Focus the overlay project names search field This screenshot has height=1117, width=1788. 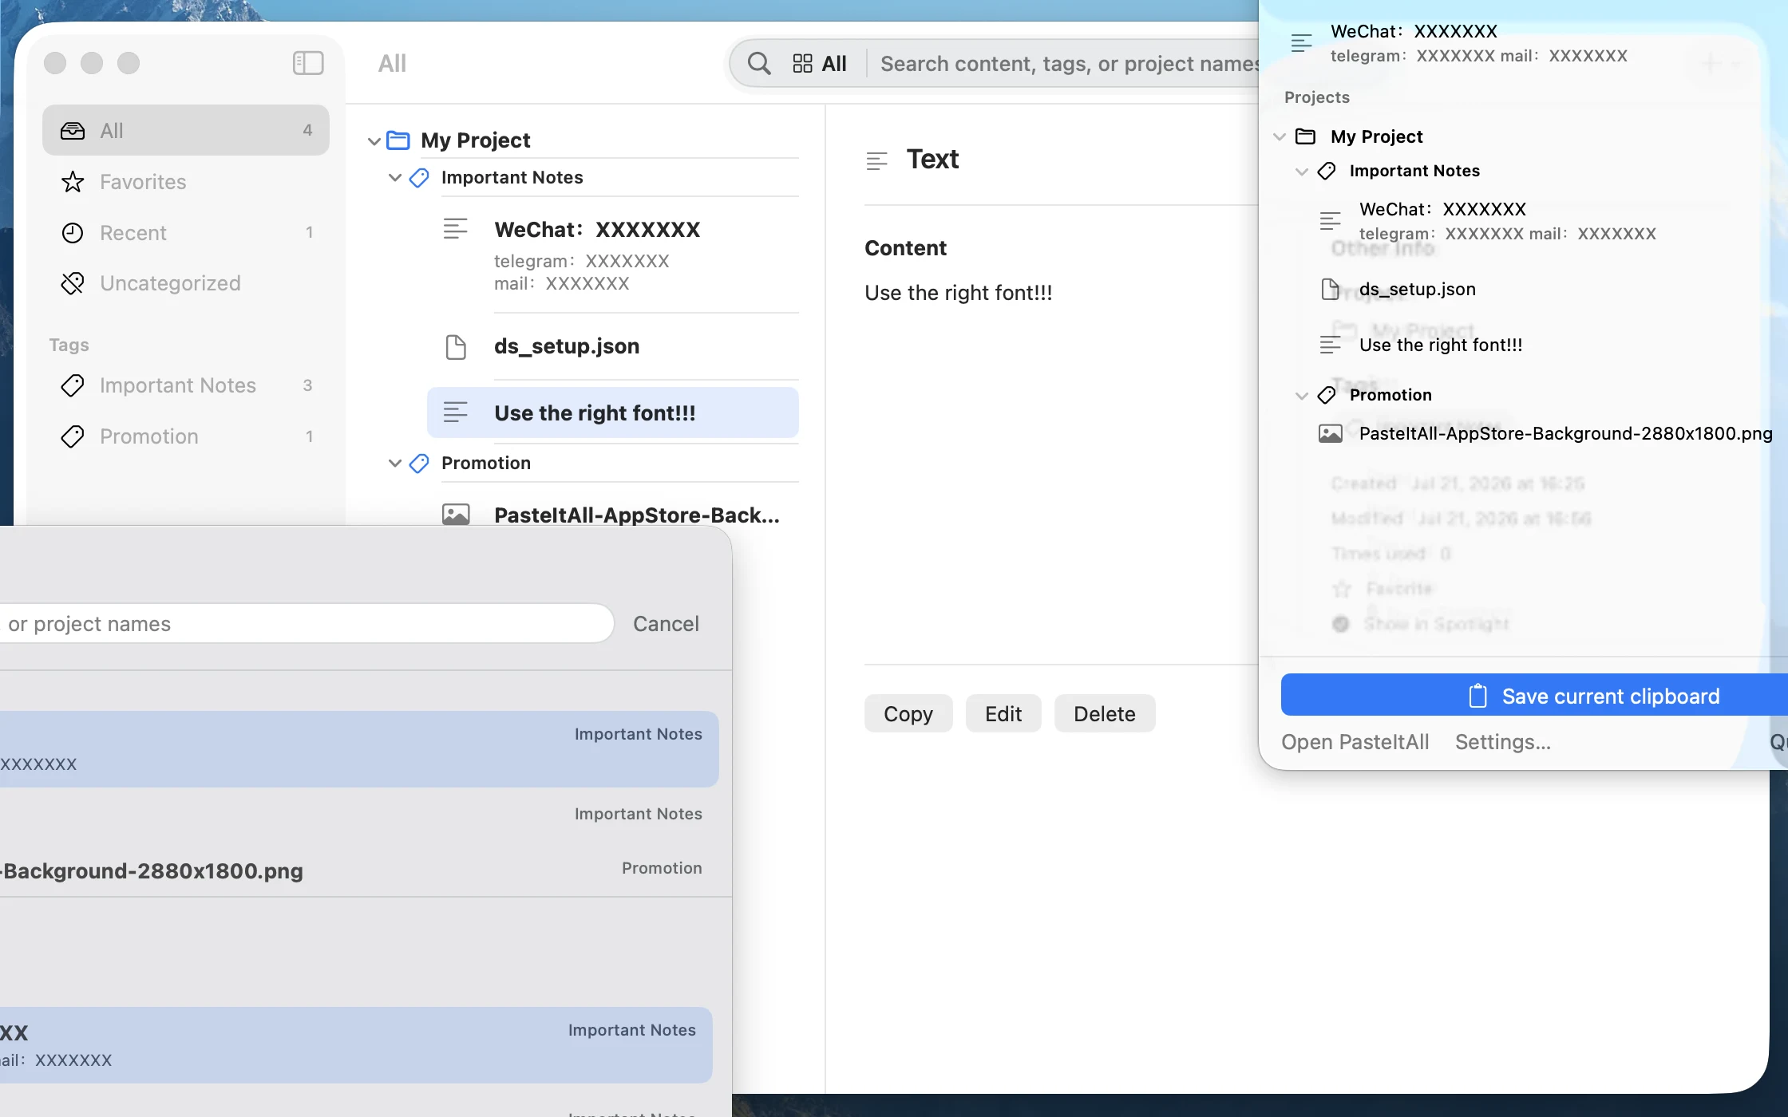(x=307, y=623)
